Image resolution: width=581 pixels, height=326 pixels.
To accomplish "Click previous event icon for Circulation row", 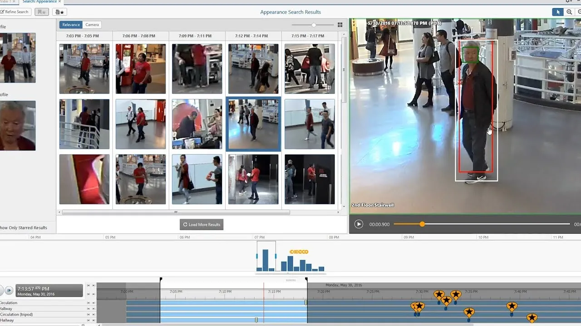I will click(x=88, y=303).
